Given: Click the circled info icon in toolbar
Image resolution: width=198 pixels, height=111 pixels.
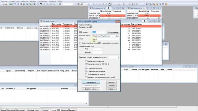Looking at the screenshot, I should coord(38,4).
